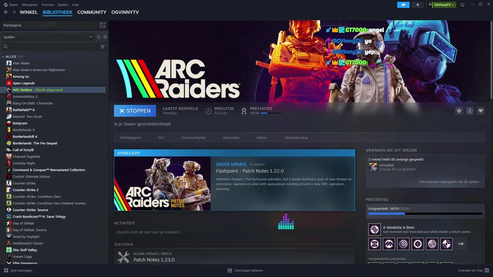Open Patch Notes 1.23.0 wrench icon
493x277 pixels.
point(123,257)
